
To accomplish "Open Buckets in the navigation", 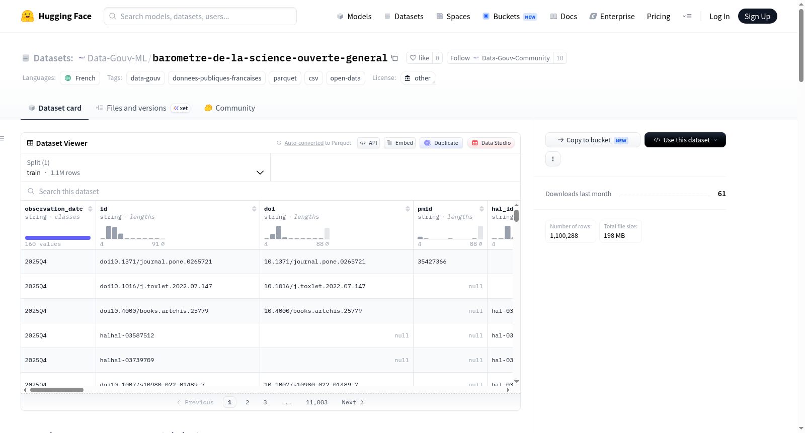I will coord(510,16).
